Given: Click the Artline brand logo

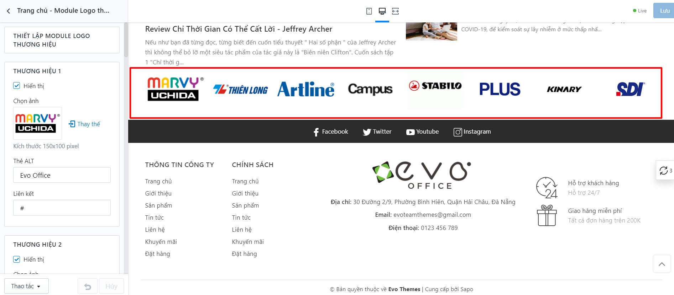Looking at the screenshot, I should (306, 89).
